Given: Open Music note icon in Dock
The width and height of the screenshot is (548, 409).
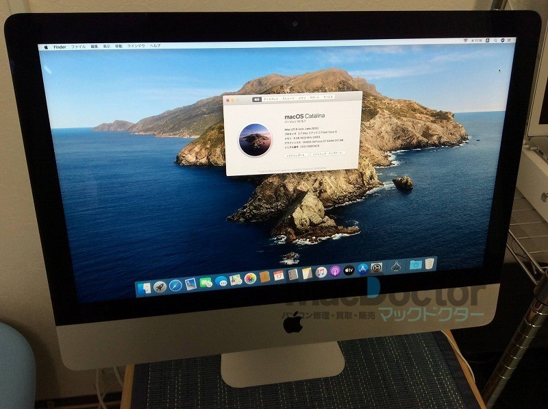Looking at the screenshot, I should point(321,272).
